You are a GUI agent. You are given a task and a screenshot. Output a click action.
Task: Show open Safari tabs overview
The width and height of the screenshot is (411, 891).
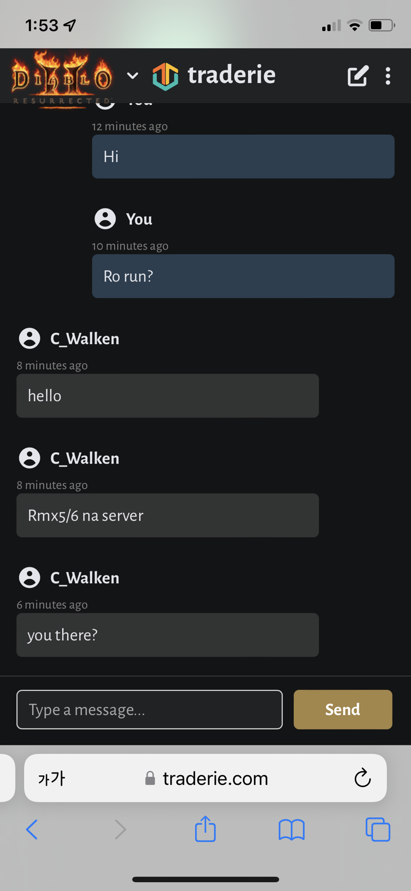[x=378, y=829]
